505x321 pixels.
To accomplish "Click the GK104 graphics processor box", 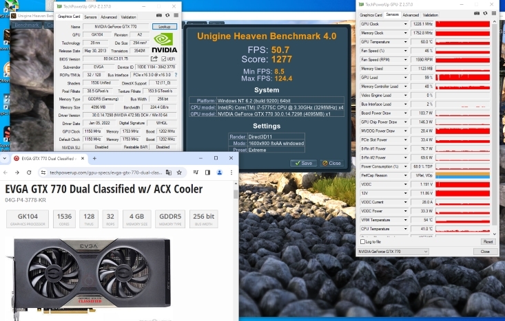I will 28,219.
